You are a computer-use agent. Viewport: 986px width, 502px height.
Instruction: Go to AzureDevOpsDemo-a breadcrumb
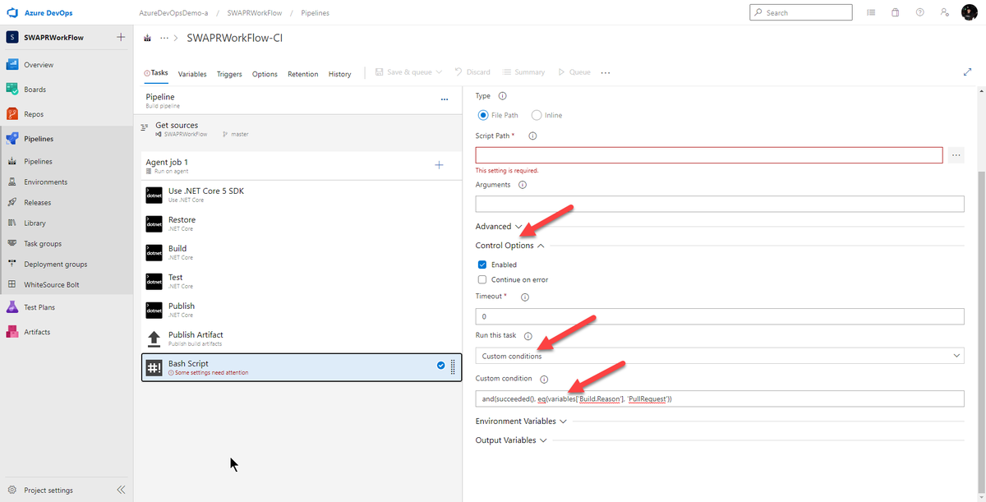(x=175, y=13)
